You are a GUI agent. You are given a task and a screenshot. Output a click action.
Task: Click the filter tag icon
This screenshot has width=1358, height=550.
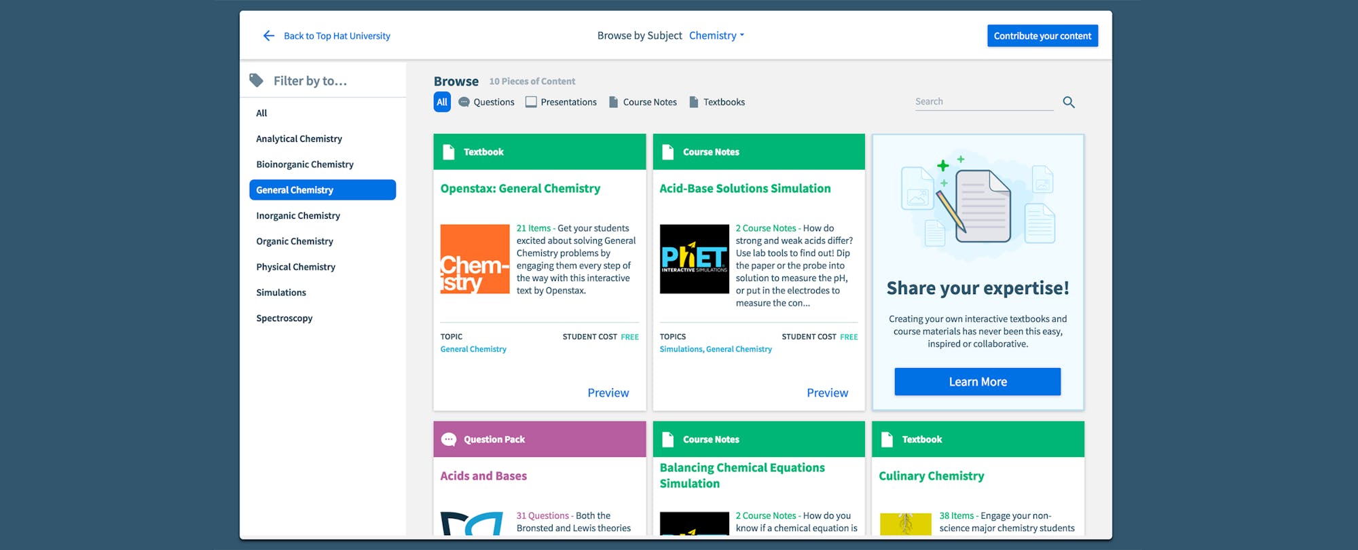pyautogui.click(x=257, y=81)
